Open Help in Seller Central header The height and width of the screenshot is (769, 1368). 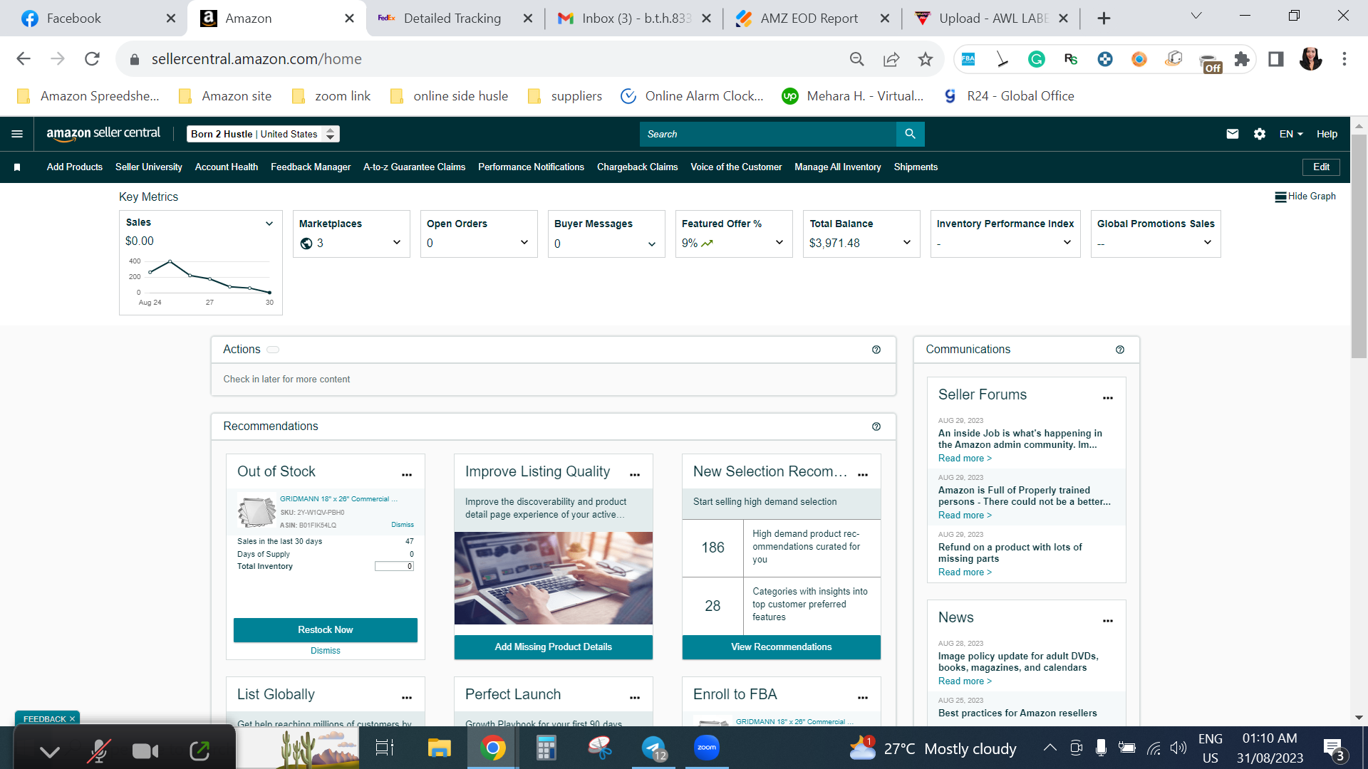click(x=1327, y=134)
